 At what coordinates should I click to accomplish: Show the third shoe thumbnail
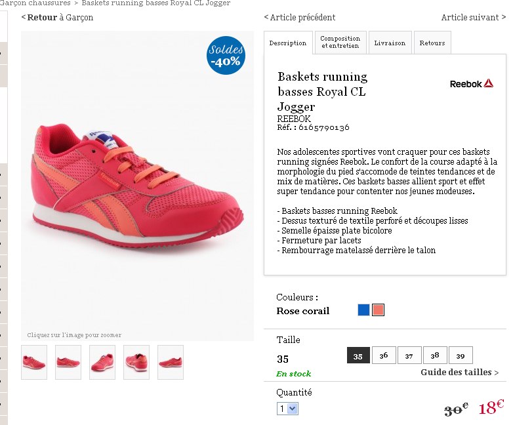pyautogui.click(x=102, y=362)
